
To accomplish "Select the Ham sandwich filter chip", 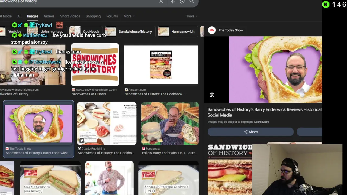I will (x=178, y=31).
